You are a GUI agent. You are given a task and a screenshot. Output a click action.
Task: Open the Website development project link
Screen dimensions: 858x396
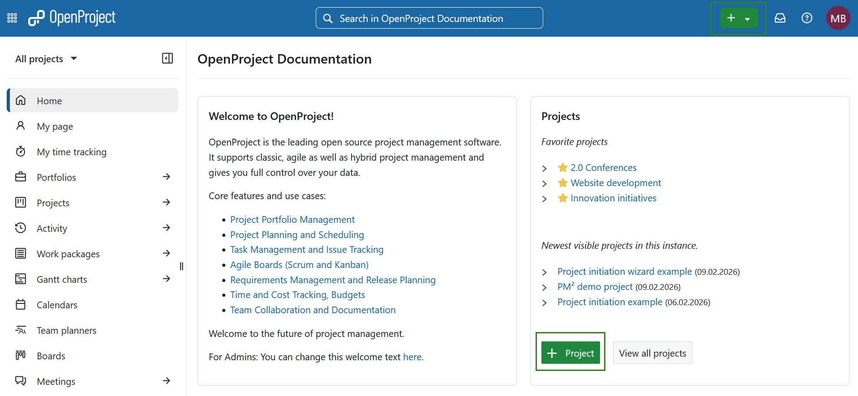[616, 183]
